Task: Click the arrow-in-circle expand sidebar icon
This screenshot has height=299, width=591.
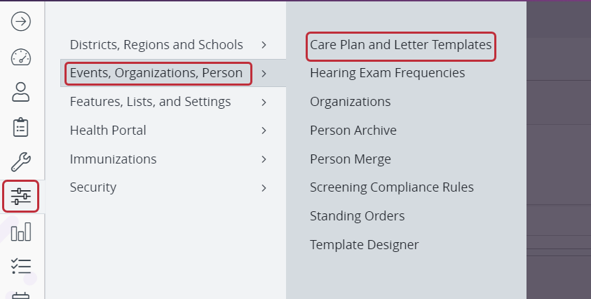Action: (x=21, y=22)
